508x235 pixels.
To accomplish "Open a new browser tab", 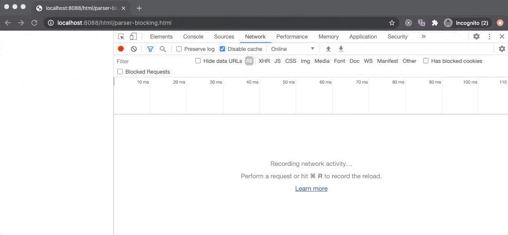I will point(139,8).
